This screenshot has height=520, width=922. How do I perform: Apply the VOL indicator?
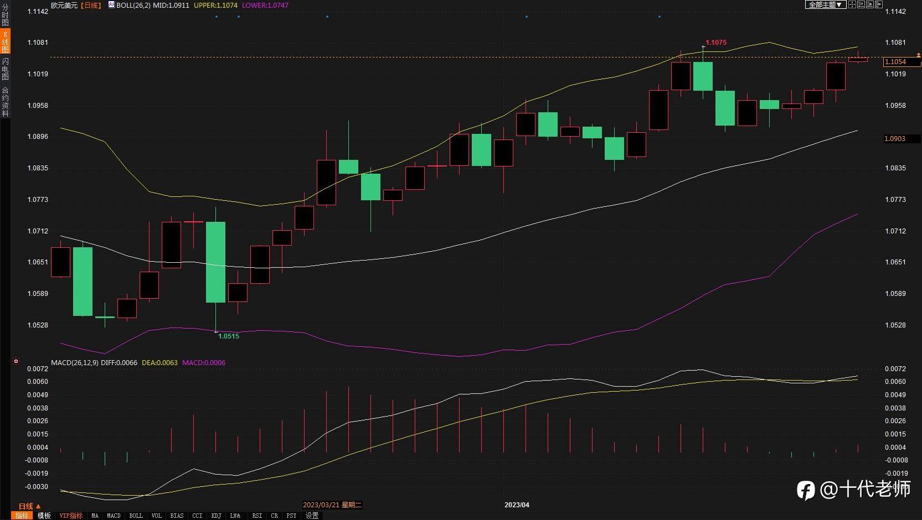[157, 516]
